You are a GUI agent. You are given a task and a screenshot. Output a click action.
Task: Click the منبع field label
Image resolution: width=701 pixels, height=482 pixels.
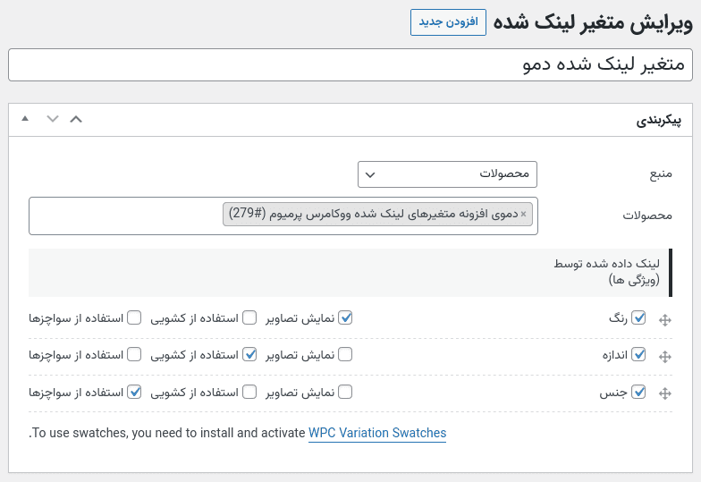[661, 173]
